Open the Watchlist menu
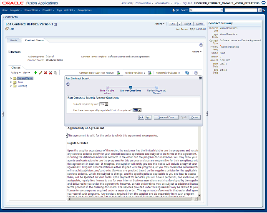267x213 pixels. pos(69,10)
